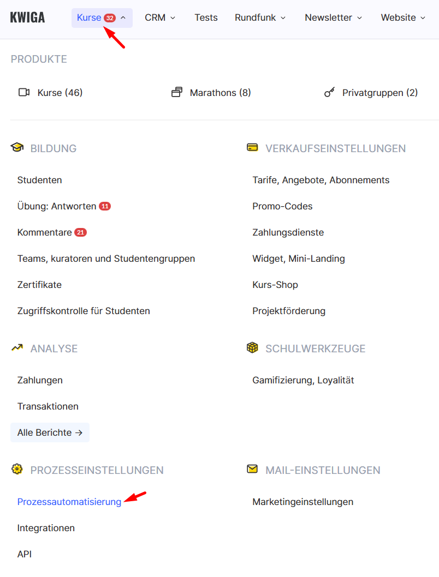Click the trending arrow Analyse icon
This screenshot has width=439, height=577.
[17, 347]
